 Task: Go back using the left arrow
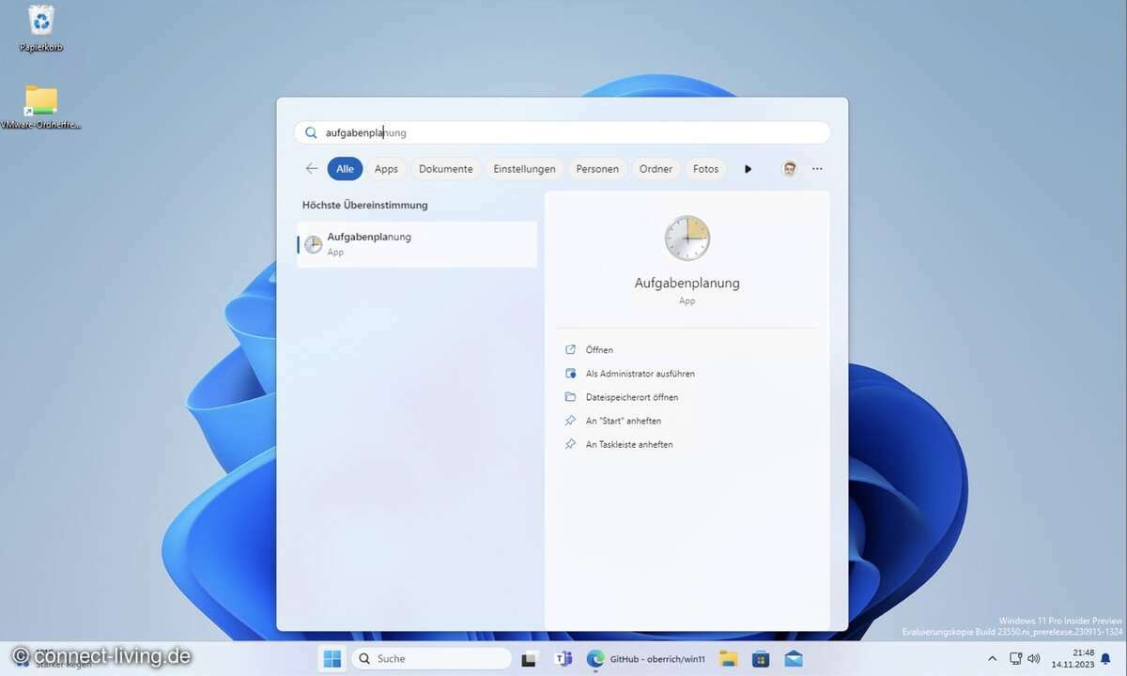[312, 169]
